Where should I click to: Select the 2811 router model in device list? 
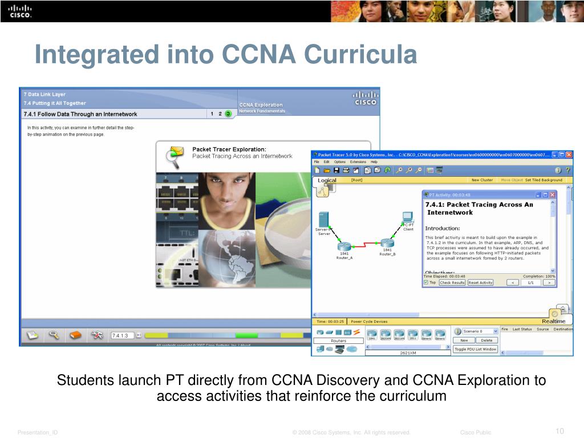click(413, 334)
